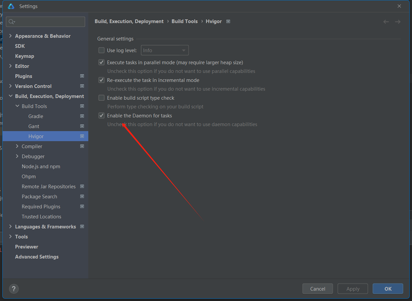Collapse the Build, Execution, Deployment section

[10, 96]
